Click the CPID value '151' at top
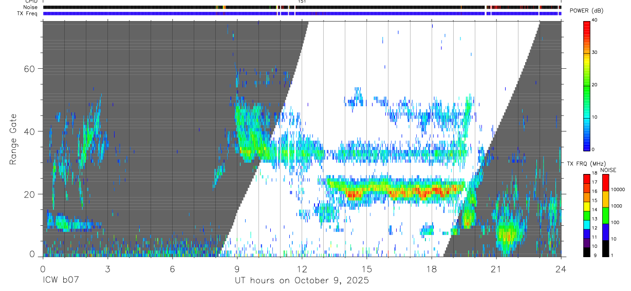Image resolution: width=631 pixels, height=291 pixels. tap(302, 2)
